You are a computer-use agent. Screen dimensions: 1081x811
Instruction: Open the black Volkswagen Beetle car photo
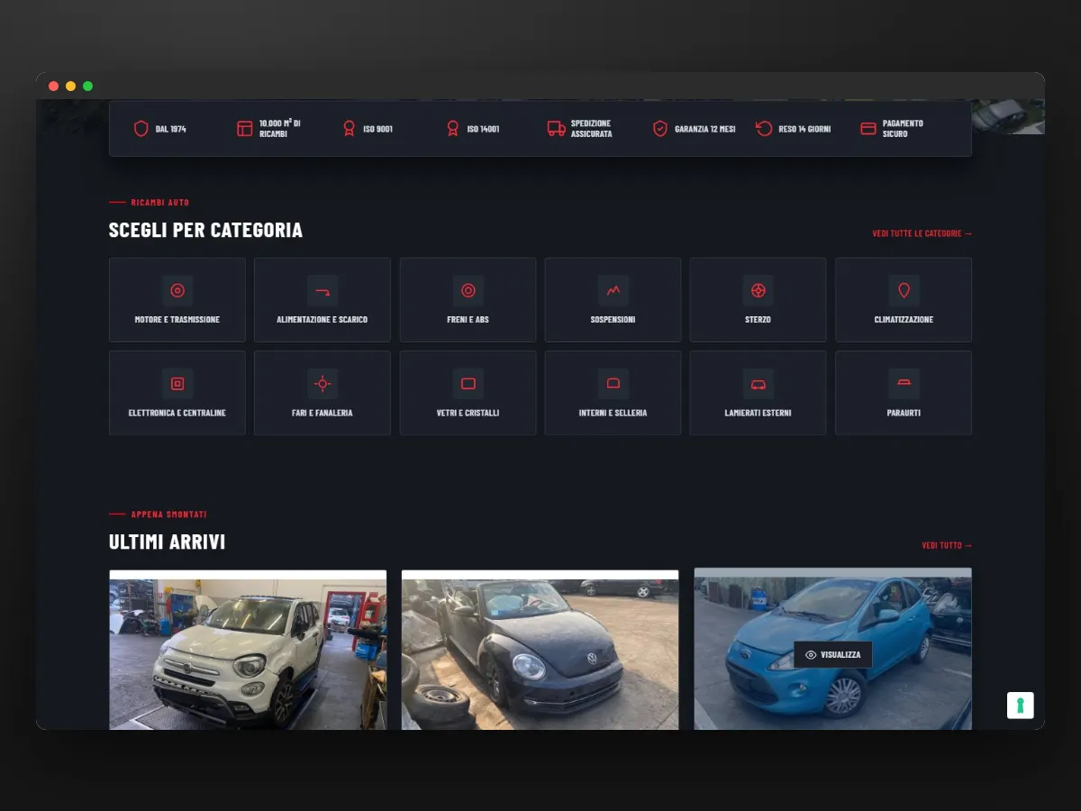point(540,650)
